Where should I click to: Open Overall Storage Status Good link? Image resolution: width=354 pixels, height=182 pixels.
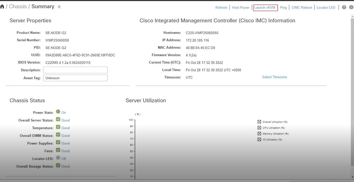65,166
